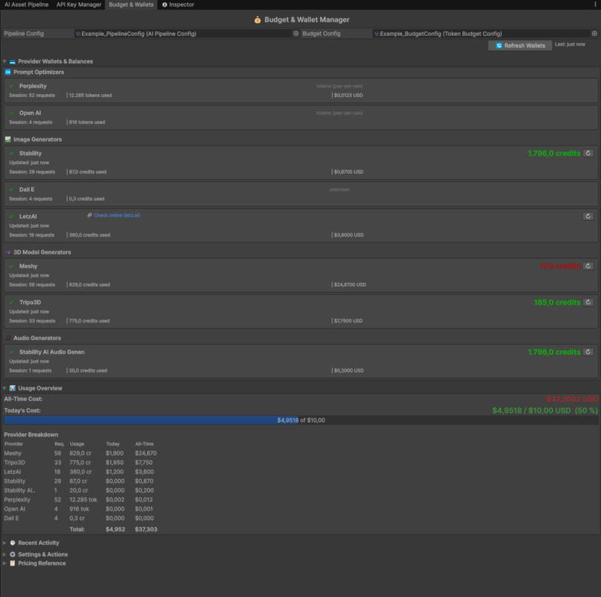Open object picker for Pipeline Config

coord(296,34)
